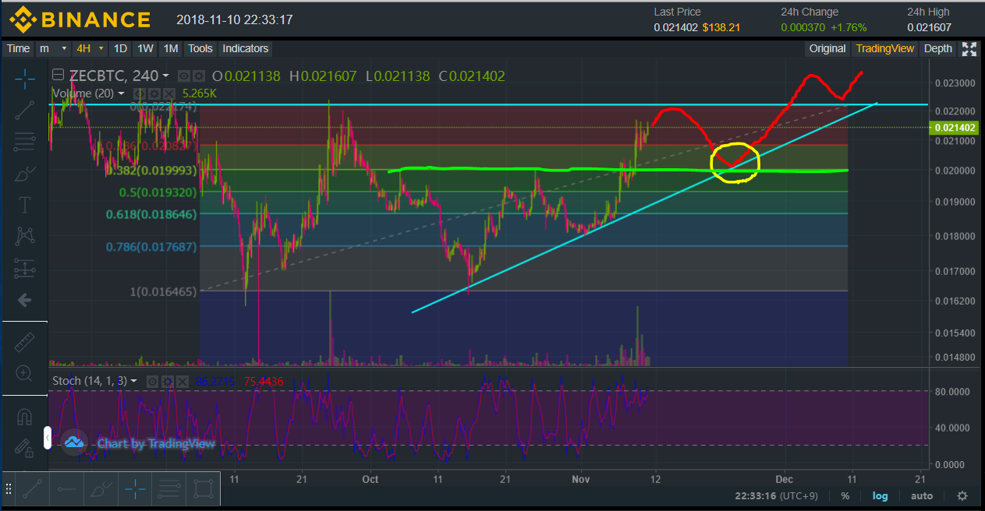Select the 1D timeframe button
Screen dimensions: 985x511
point(120,48)
